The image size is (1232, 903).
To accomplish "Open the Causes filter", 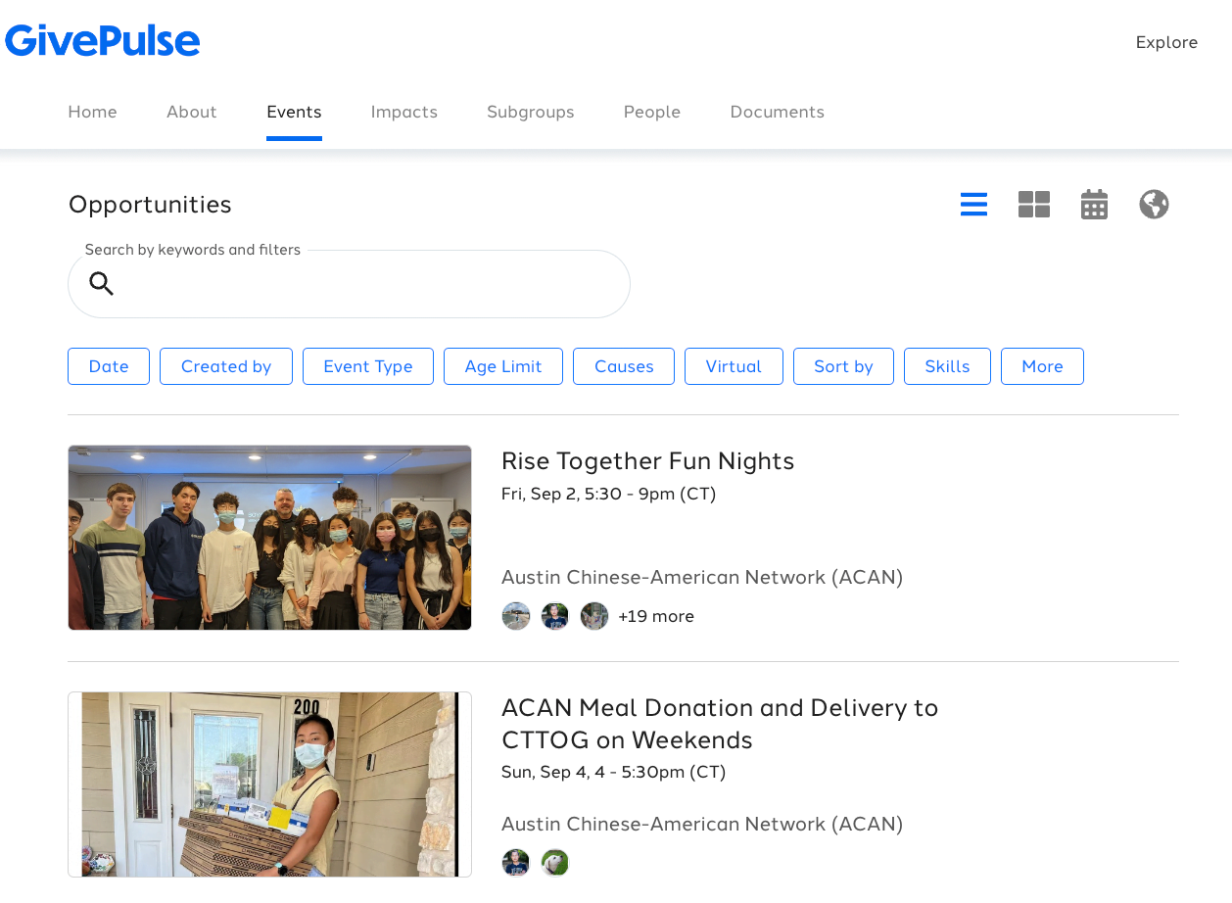I will point(623,365).
